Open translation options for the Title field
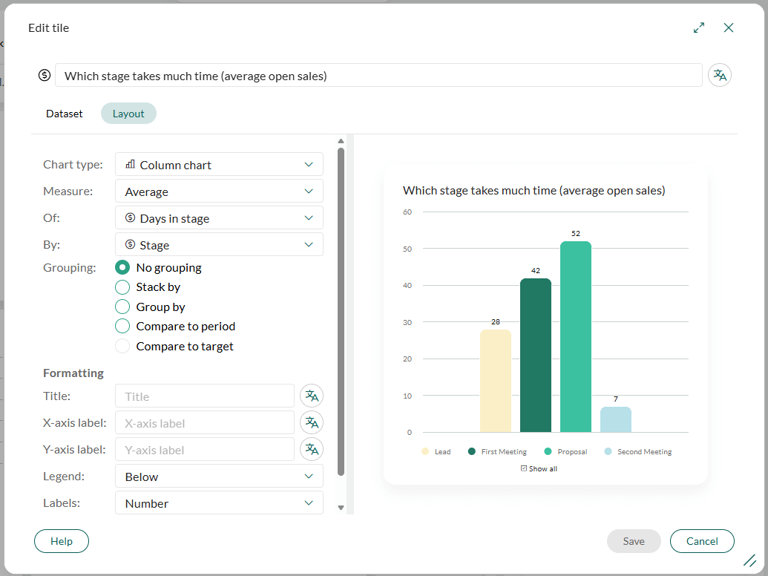768x576 pixels. click(x=311, y=396)
